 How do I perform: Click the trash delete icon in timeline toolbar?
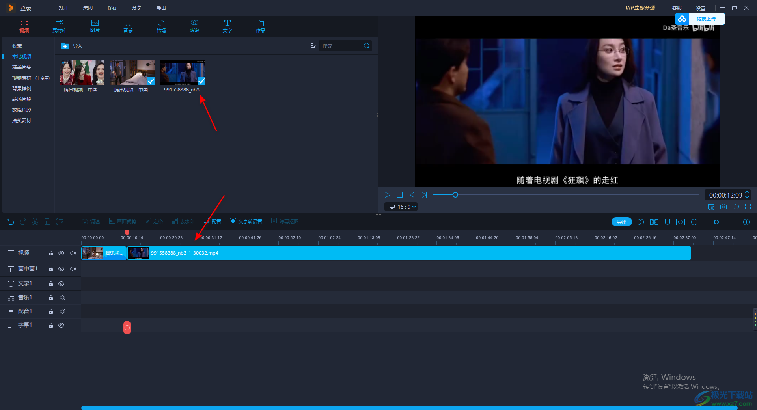coord(47,222)
